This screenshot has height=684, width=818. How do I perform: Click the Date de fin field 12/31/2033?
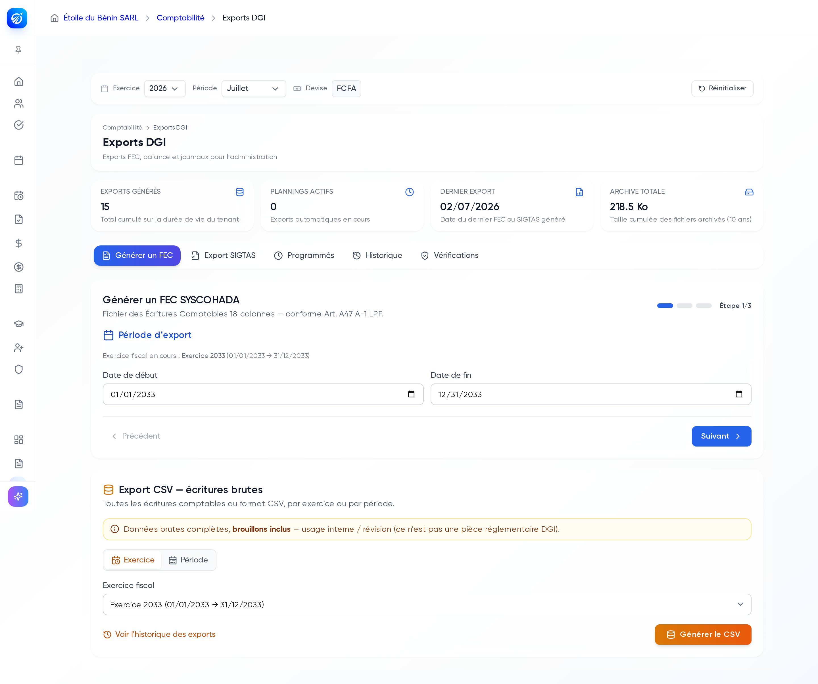[591, 394]
